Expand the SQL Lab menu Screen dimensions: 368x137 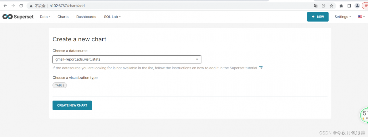(112, 17)
